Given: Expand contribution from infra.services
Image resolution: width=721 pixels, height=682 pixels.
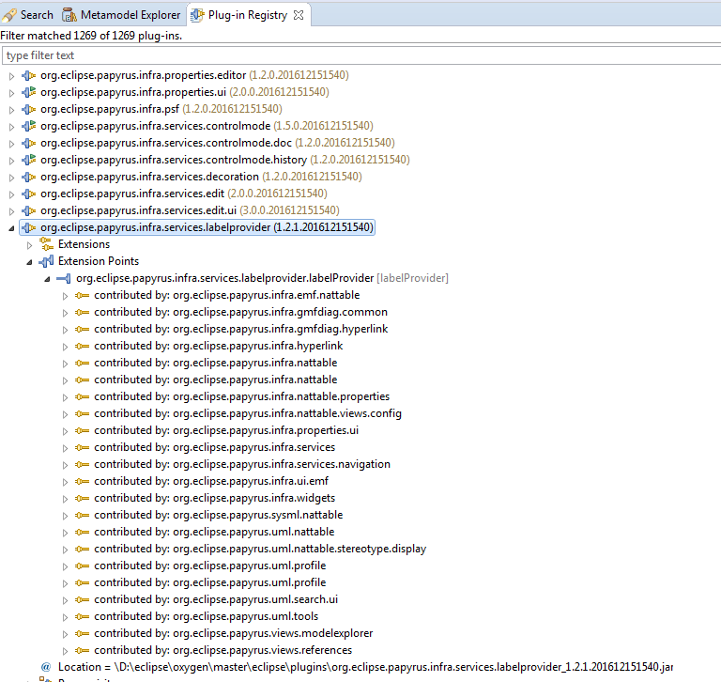Looking at the screenshot, I should [x=66, y=448].
